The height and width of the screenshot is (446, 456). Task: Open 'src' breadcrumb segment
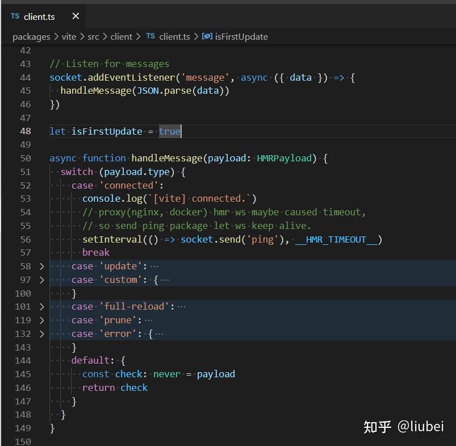tap(93, 37)
